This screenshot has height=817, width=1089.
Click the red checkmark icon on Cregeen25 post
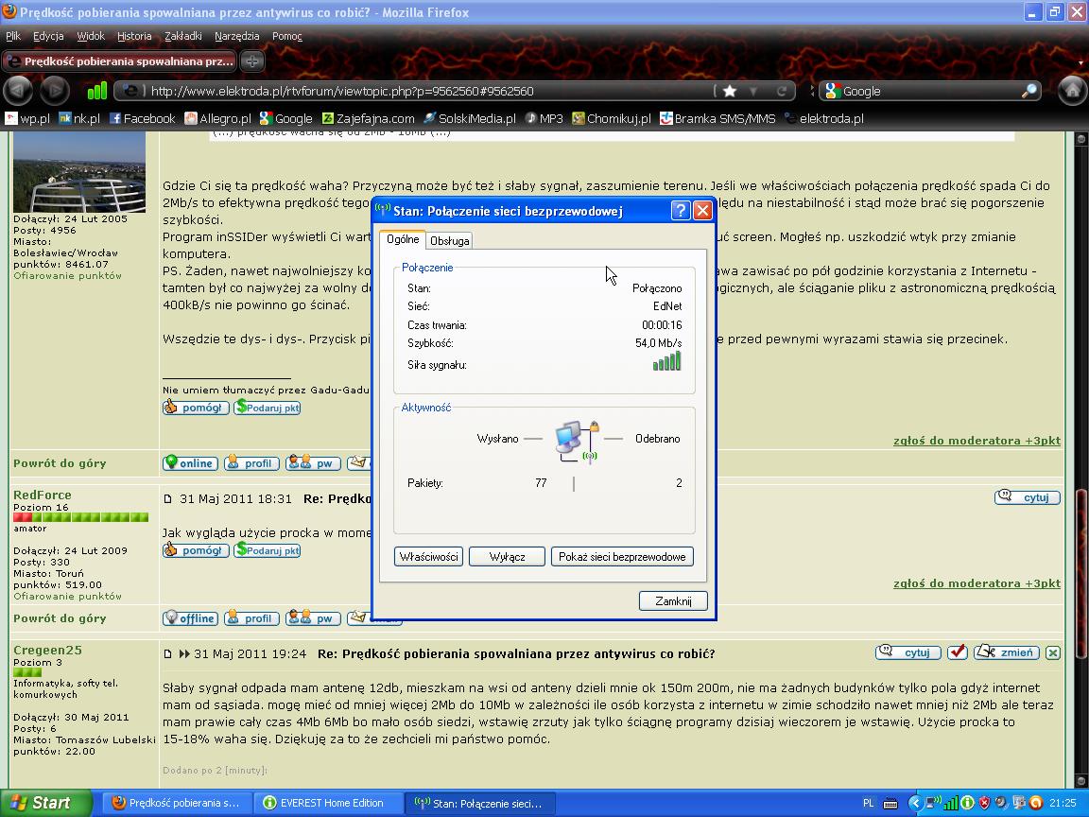coord(957,652)
